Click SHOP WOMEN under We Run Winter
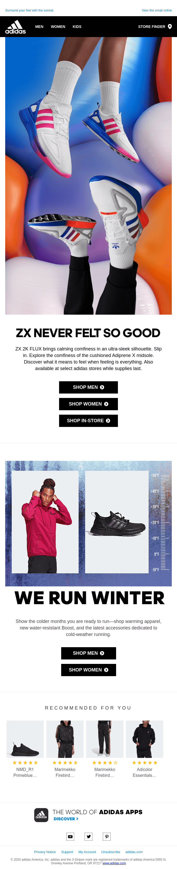 coord(88,670)
